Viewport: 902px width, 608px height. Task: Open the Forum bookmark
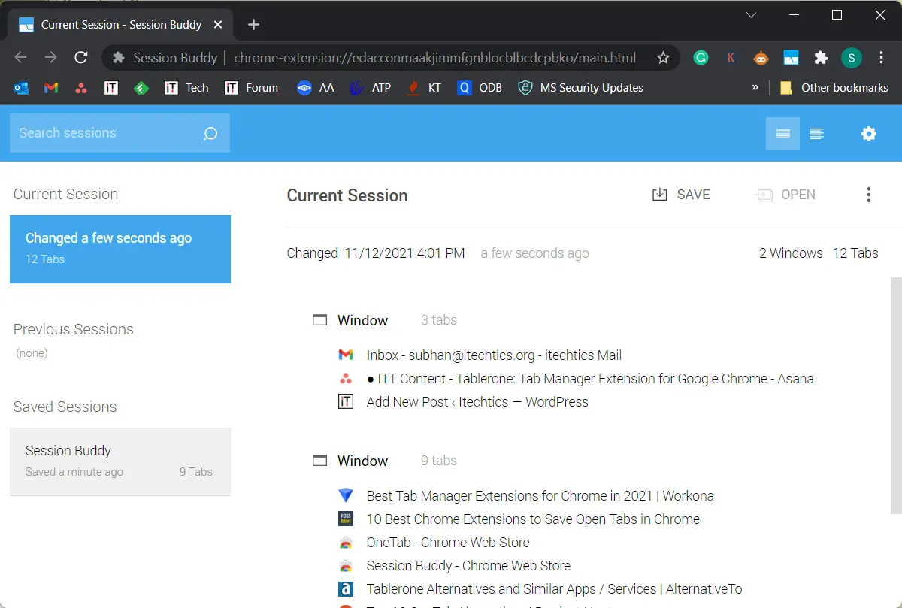coord(252,88)
